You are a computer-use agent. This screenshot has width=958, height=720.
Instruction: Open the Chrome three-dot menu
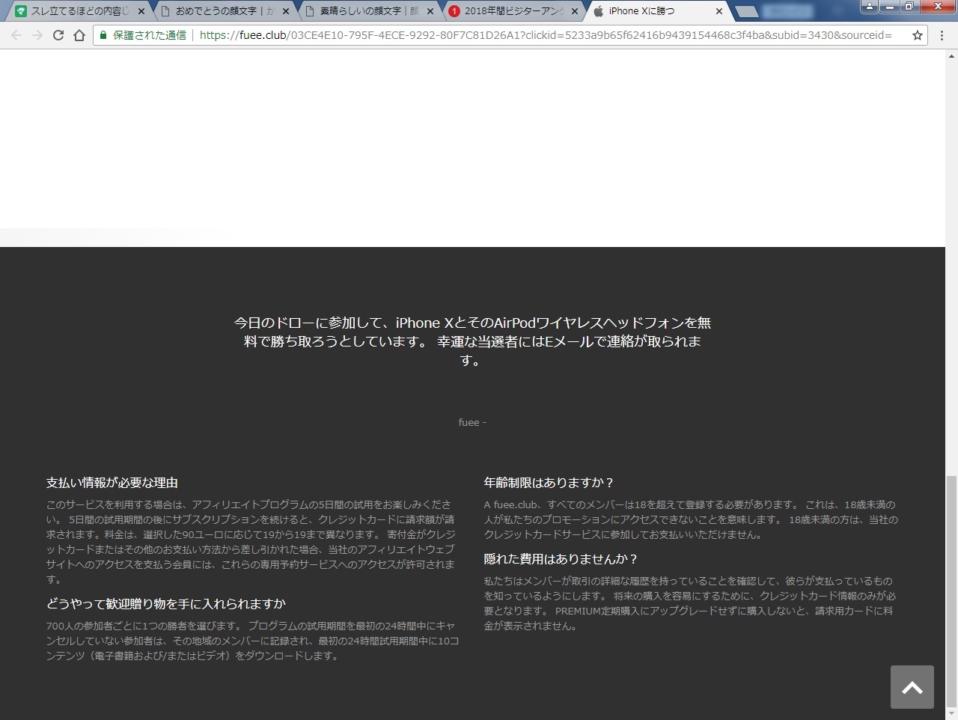[942, 35]
